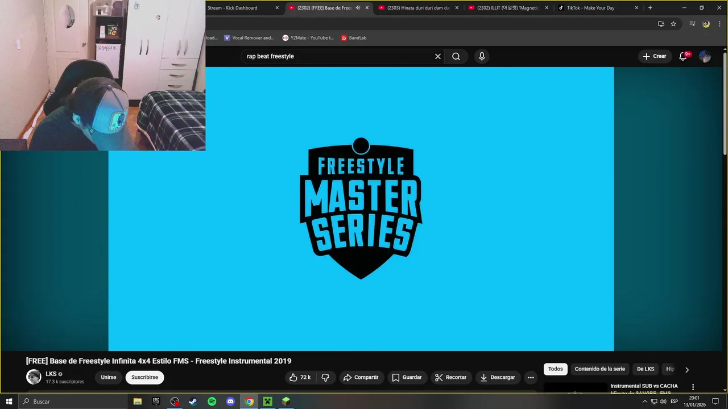Open the taskbar clock showing 20:01
Image resolution: width=728 pixels, height=409 pixels.
(694, 402)
